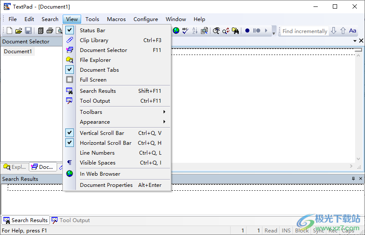The width and height of the screenshot is (365, 235).
Task: Check the Full Screen checkbox
Action: pos(70,79)
